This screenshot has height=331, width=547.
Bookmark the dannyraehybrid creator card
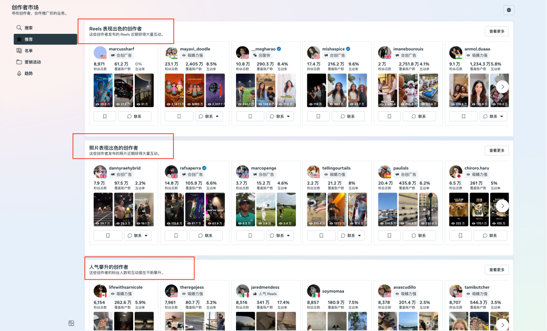tap(107, 235)
